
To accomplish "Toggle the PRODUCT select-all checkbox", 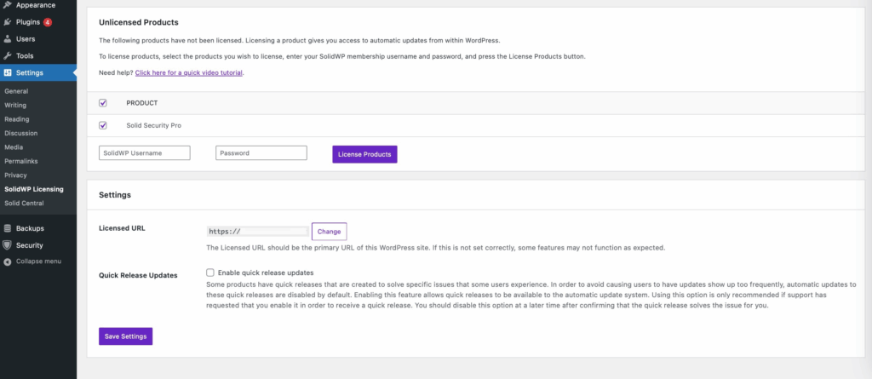I will (103, 103).
